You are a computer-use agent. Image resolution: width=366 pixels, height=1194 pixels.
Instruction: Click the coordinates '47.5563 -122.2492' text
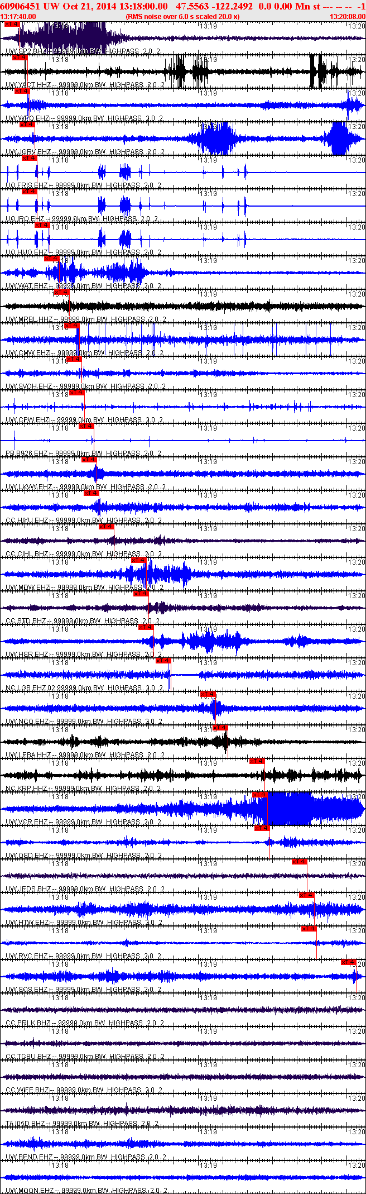coord(214,6)
